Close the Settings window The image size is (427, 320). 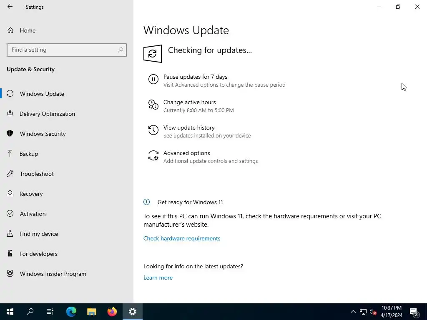tap(417, 7)
